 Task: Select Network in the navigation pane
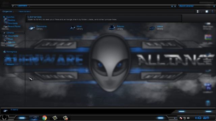[10, 64]
